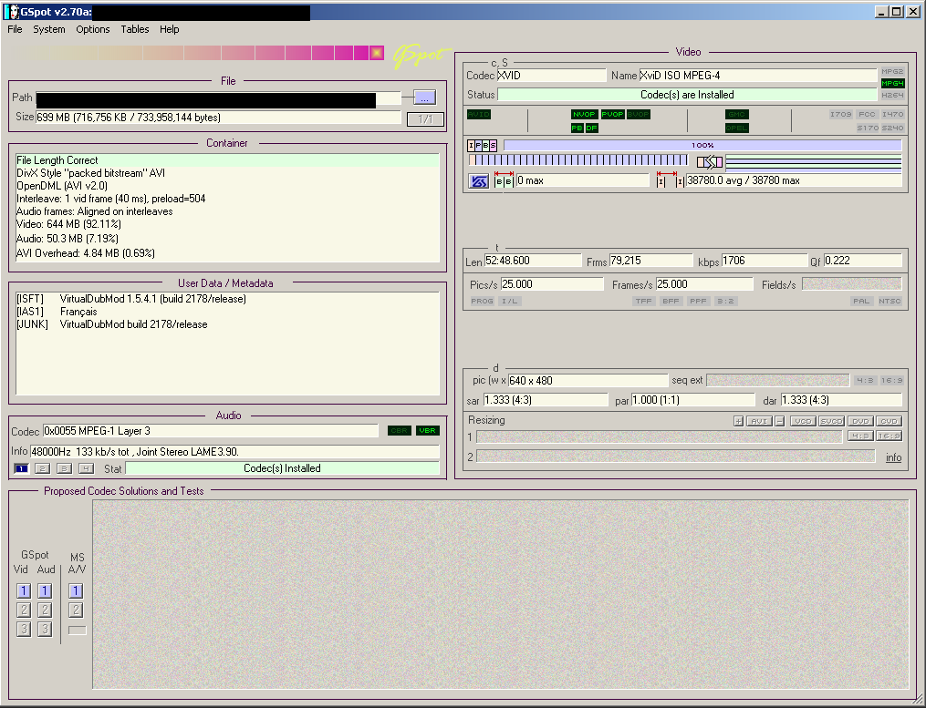
Task: Click the browse file button next to Path
Action: [424, 97]
